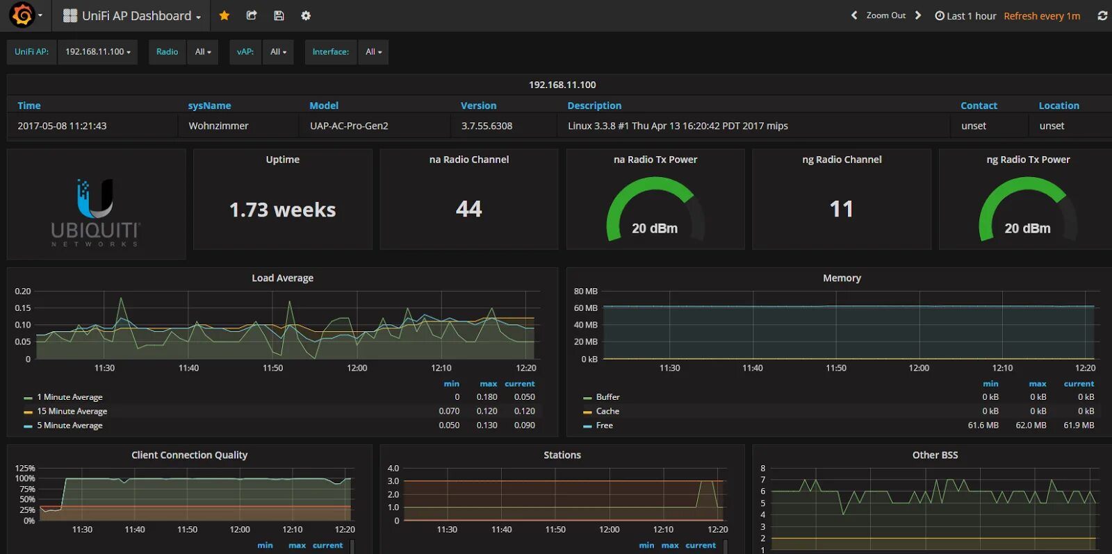1112x554 pixels.
Task: Click the ng Radio Tx Power gauge
Action: pos(1027,209)
